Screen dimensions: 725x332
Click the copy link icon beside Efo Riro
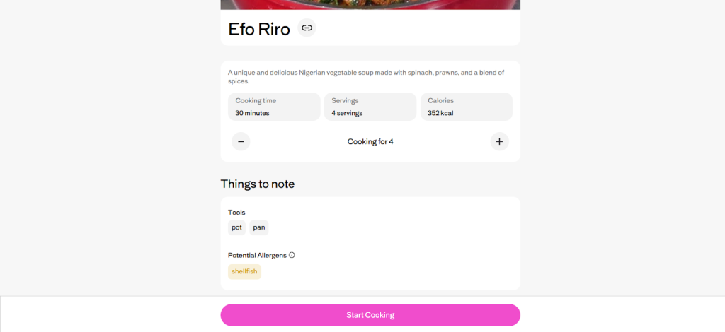307,28
